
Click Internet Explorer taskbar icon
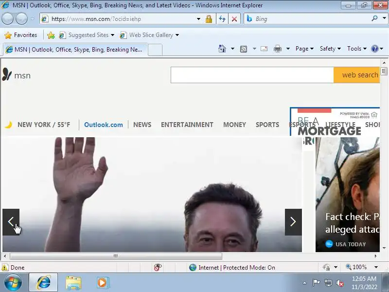[x=43, y=283]
